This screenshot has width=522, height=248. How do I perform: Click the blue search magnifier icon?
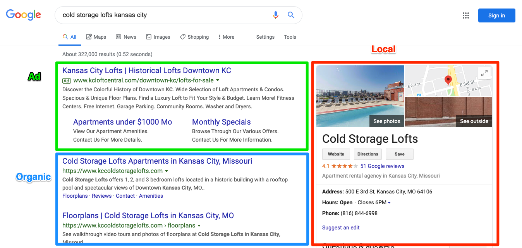291,15
